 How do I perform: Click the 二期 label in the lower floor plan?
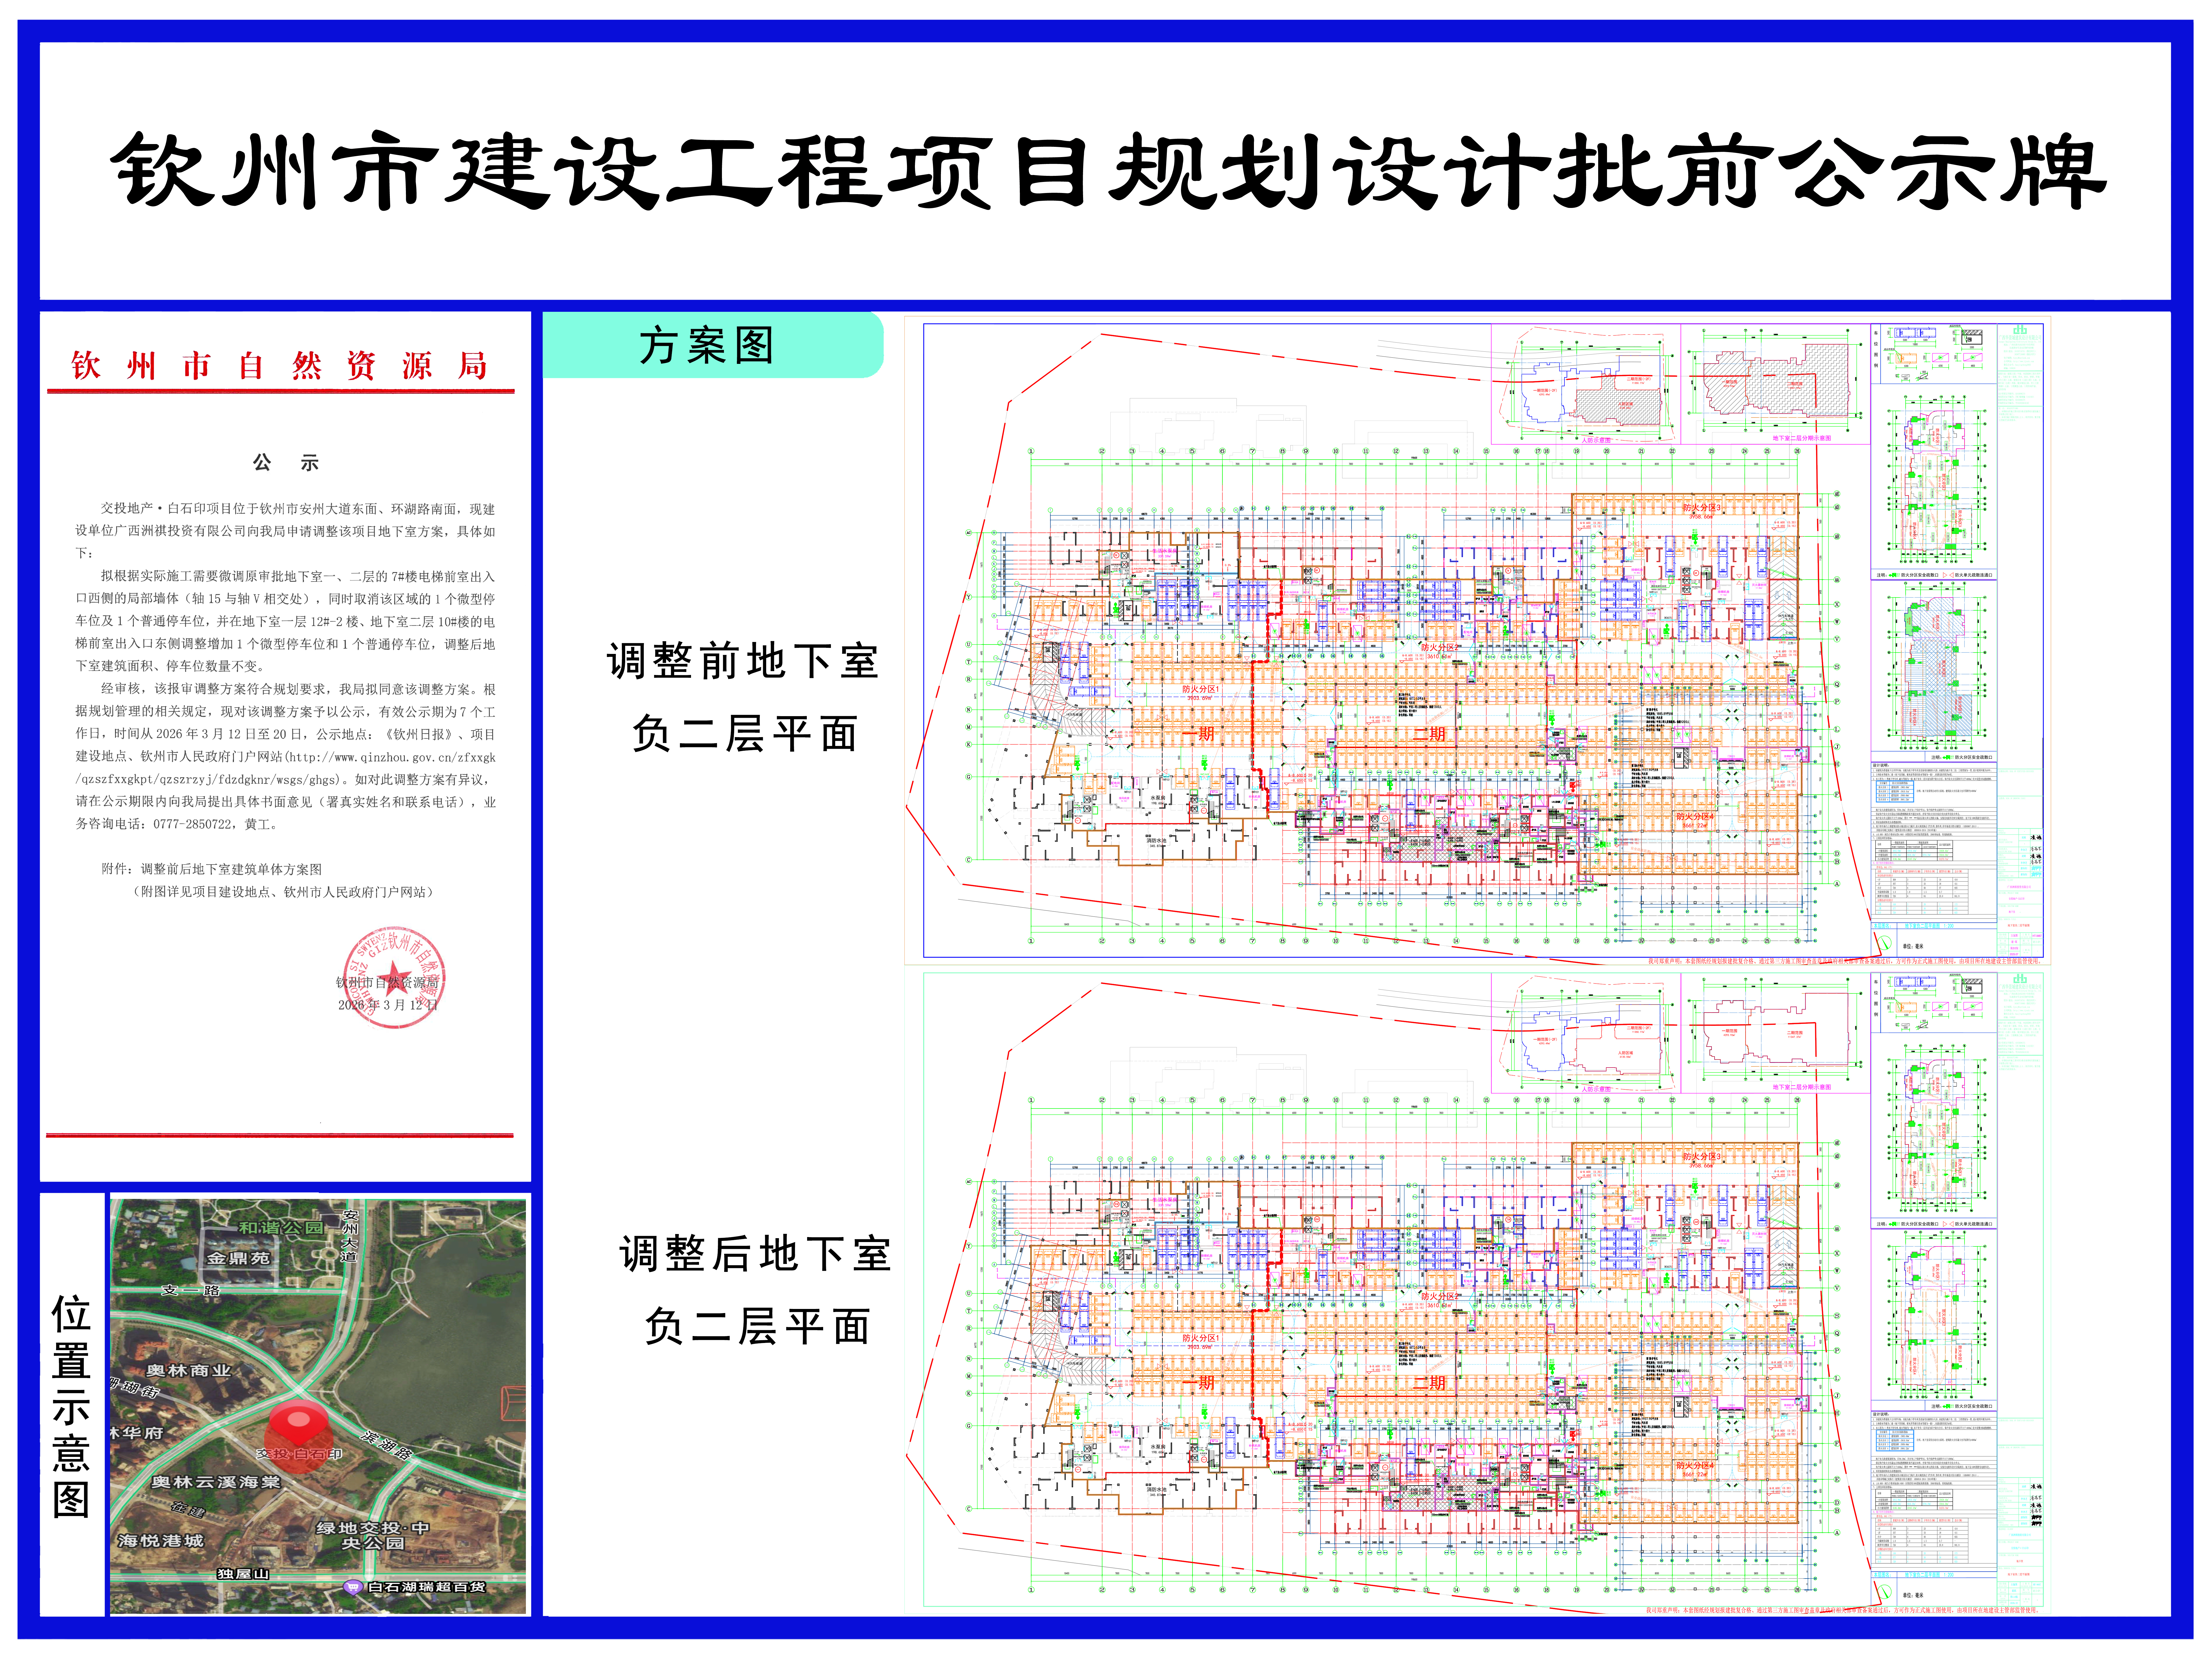(x=1429, y=1383)
